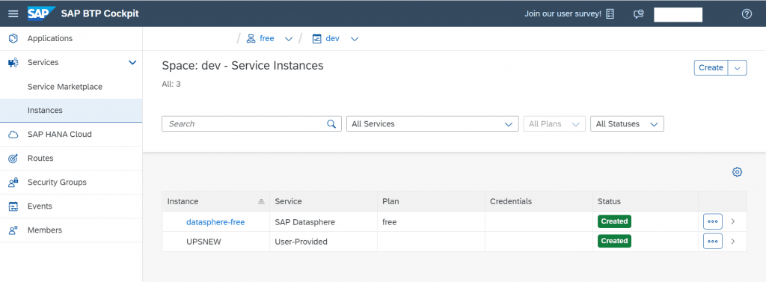Open the All Services dropdown
Image resolution: width=766 pixels, height=282 pixels.
point(432,123)
